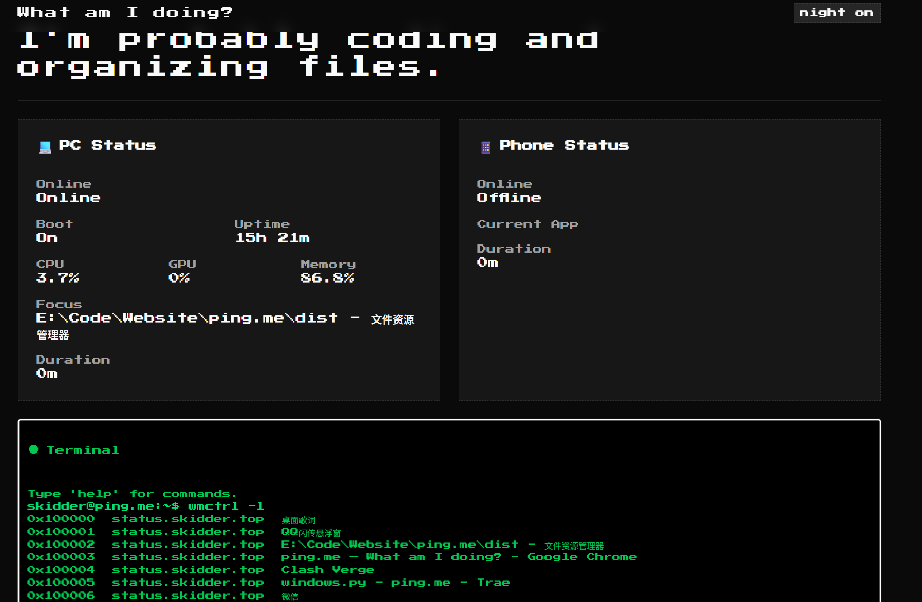The height and width of the screenshot is (602, 922).
Task: Click the CPU 3.7% reading
Action: click(58, 278)
